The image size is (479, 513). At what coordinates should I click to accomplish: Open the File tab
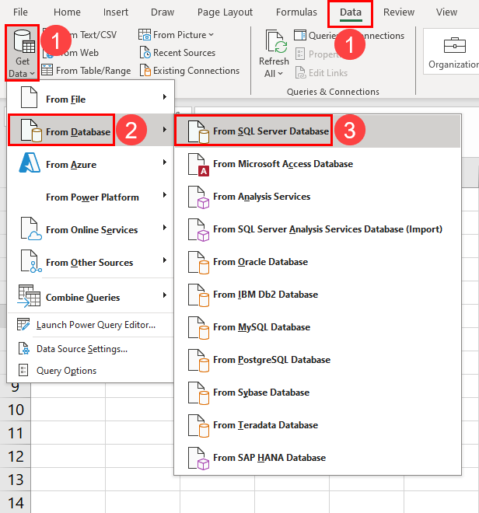pyautogui.click(x=20, y=12)
